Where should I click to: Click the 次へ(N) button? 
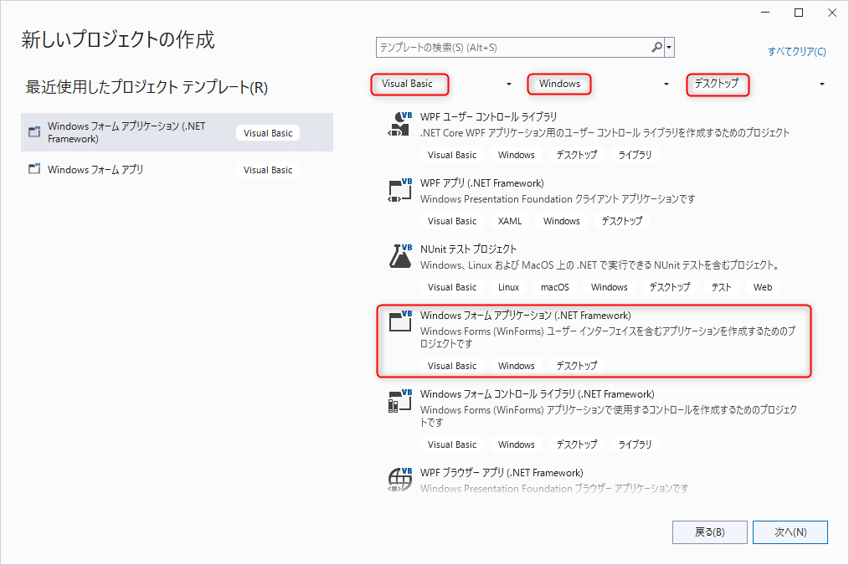[x=790, y=532]
